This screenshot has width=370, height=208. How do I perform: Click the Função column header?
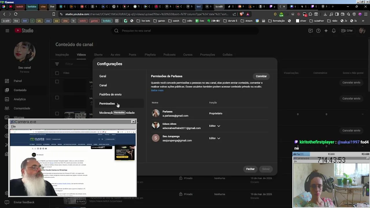pyautogui.click(x=213, y=103)
